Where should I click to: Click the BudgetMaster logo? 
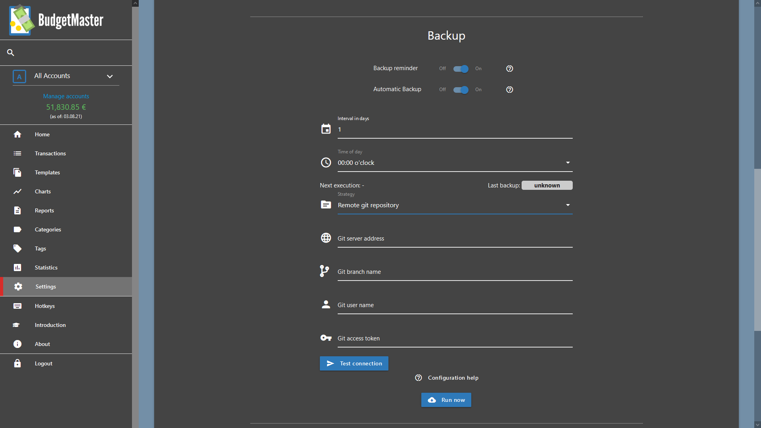56,20
